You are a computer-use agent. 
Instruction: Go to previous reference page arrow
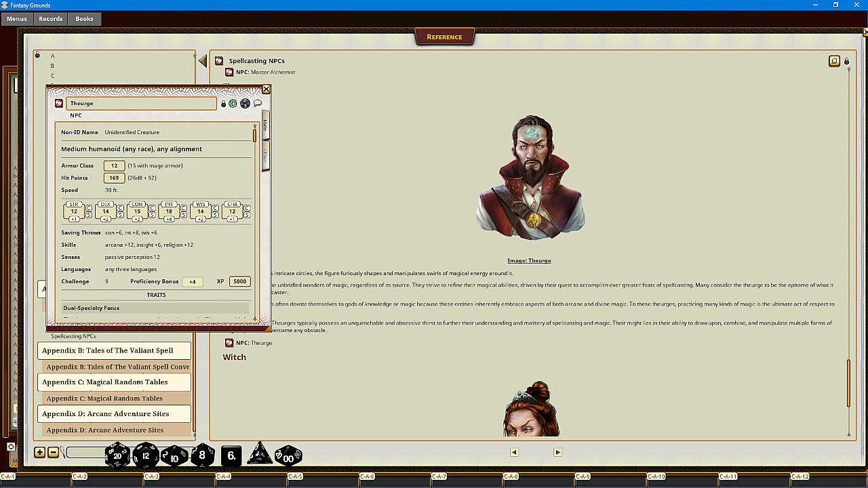point(514,452)
